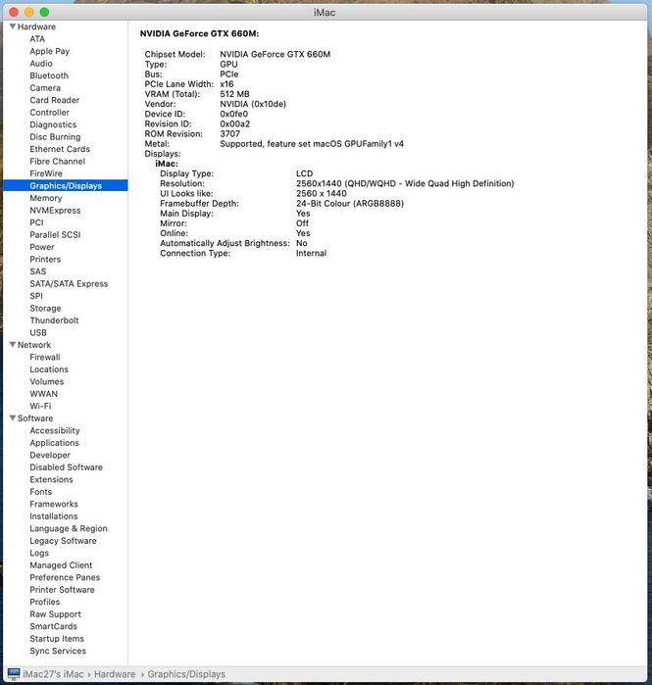Image resolution: width=652 pixels, height=685 pixels.
Task: Select Extensions under Software
Action: click(51, 479)
